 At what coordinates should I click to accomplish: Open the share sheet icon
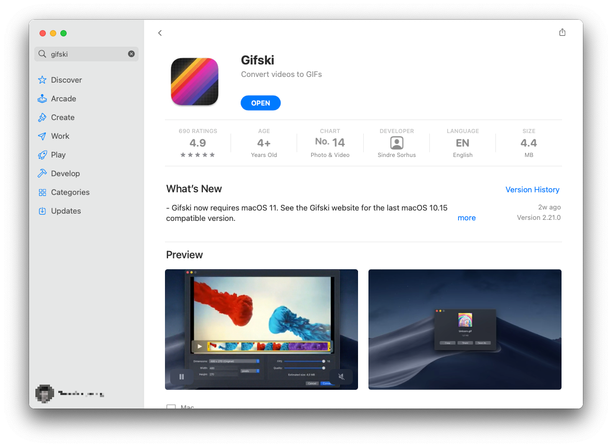tap(562, 32)
